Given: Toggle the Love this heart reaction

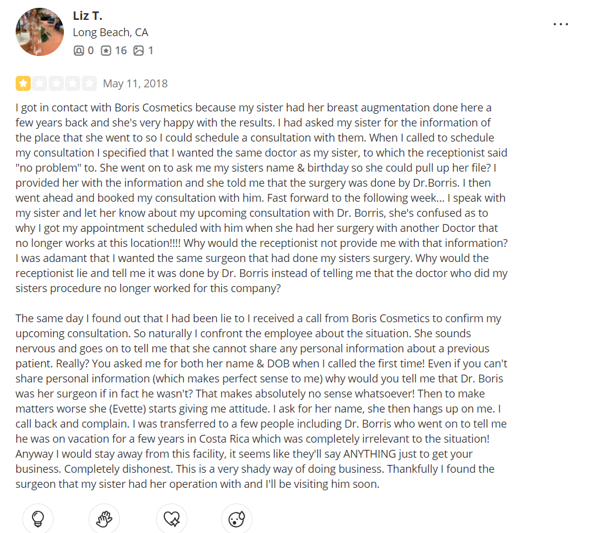Looking at the screenshot, I should point(171,519).
